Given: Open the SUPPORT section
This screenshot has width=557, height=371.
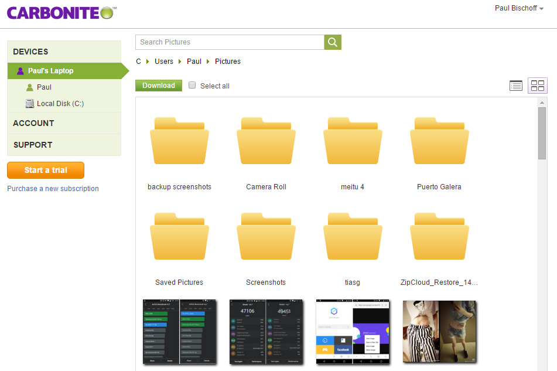Looking at the screenshot, I should (33, 145).
